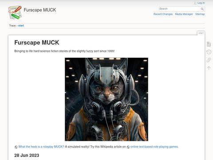Click the 'A simulated reality!' sentence text
Screen dimensions: 213x160
tap(77, 147)
